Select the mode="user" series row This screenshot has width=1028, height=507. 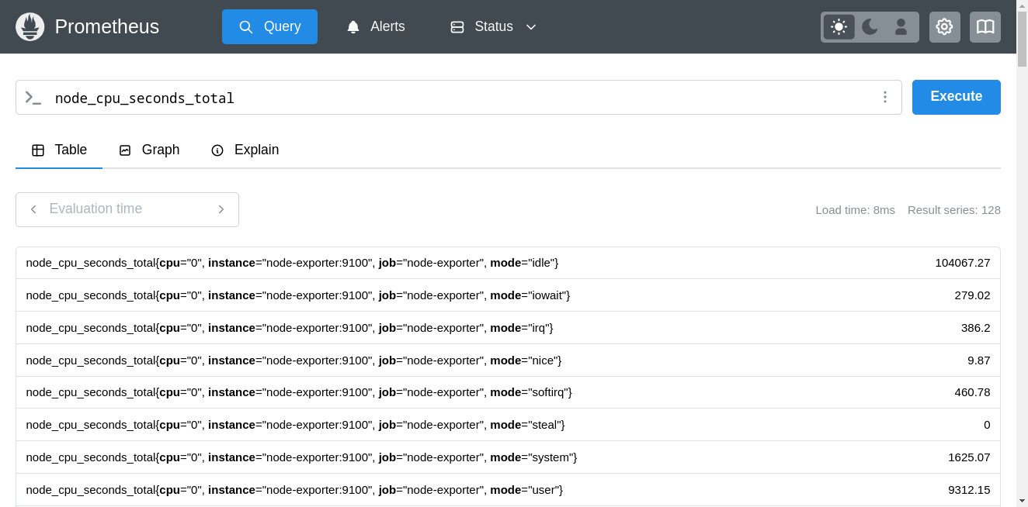pyautogui.click(x=508, y=490)
